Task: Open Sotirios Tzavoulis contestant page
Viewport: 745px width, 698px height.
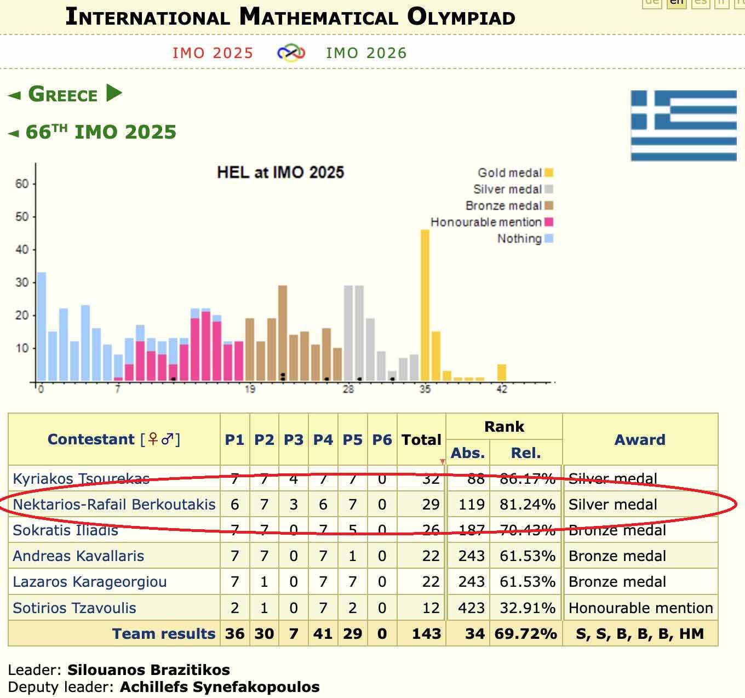Action: pyautogui.click(x=74, y=608)
